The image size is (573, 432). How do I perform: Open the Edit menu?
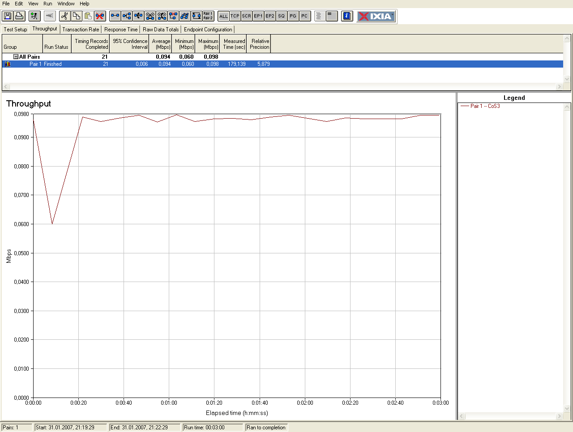[19, 4]
